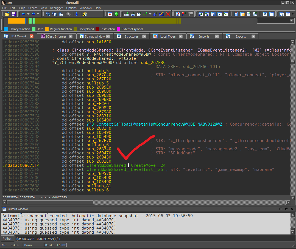Screen dimensions: 296x249
Task: Click the add breakpoint traffic light icon
Action: tap(184, 14)
